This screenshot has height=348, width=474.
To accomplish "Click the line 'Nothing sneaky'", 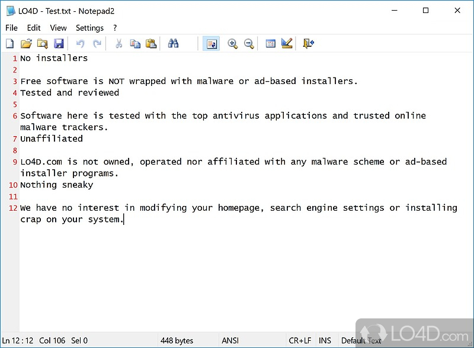I will [56, 185].
